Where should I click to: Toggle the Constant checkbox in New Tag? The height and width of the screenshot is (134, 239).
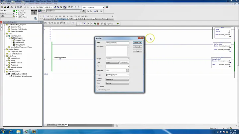[x=97, y=87]
